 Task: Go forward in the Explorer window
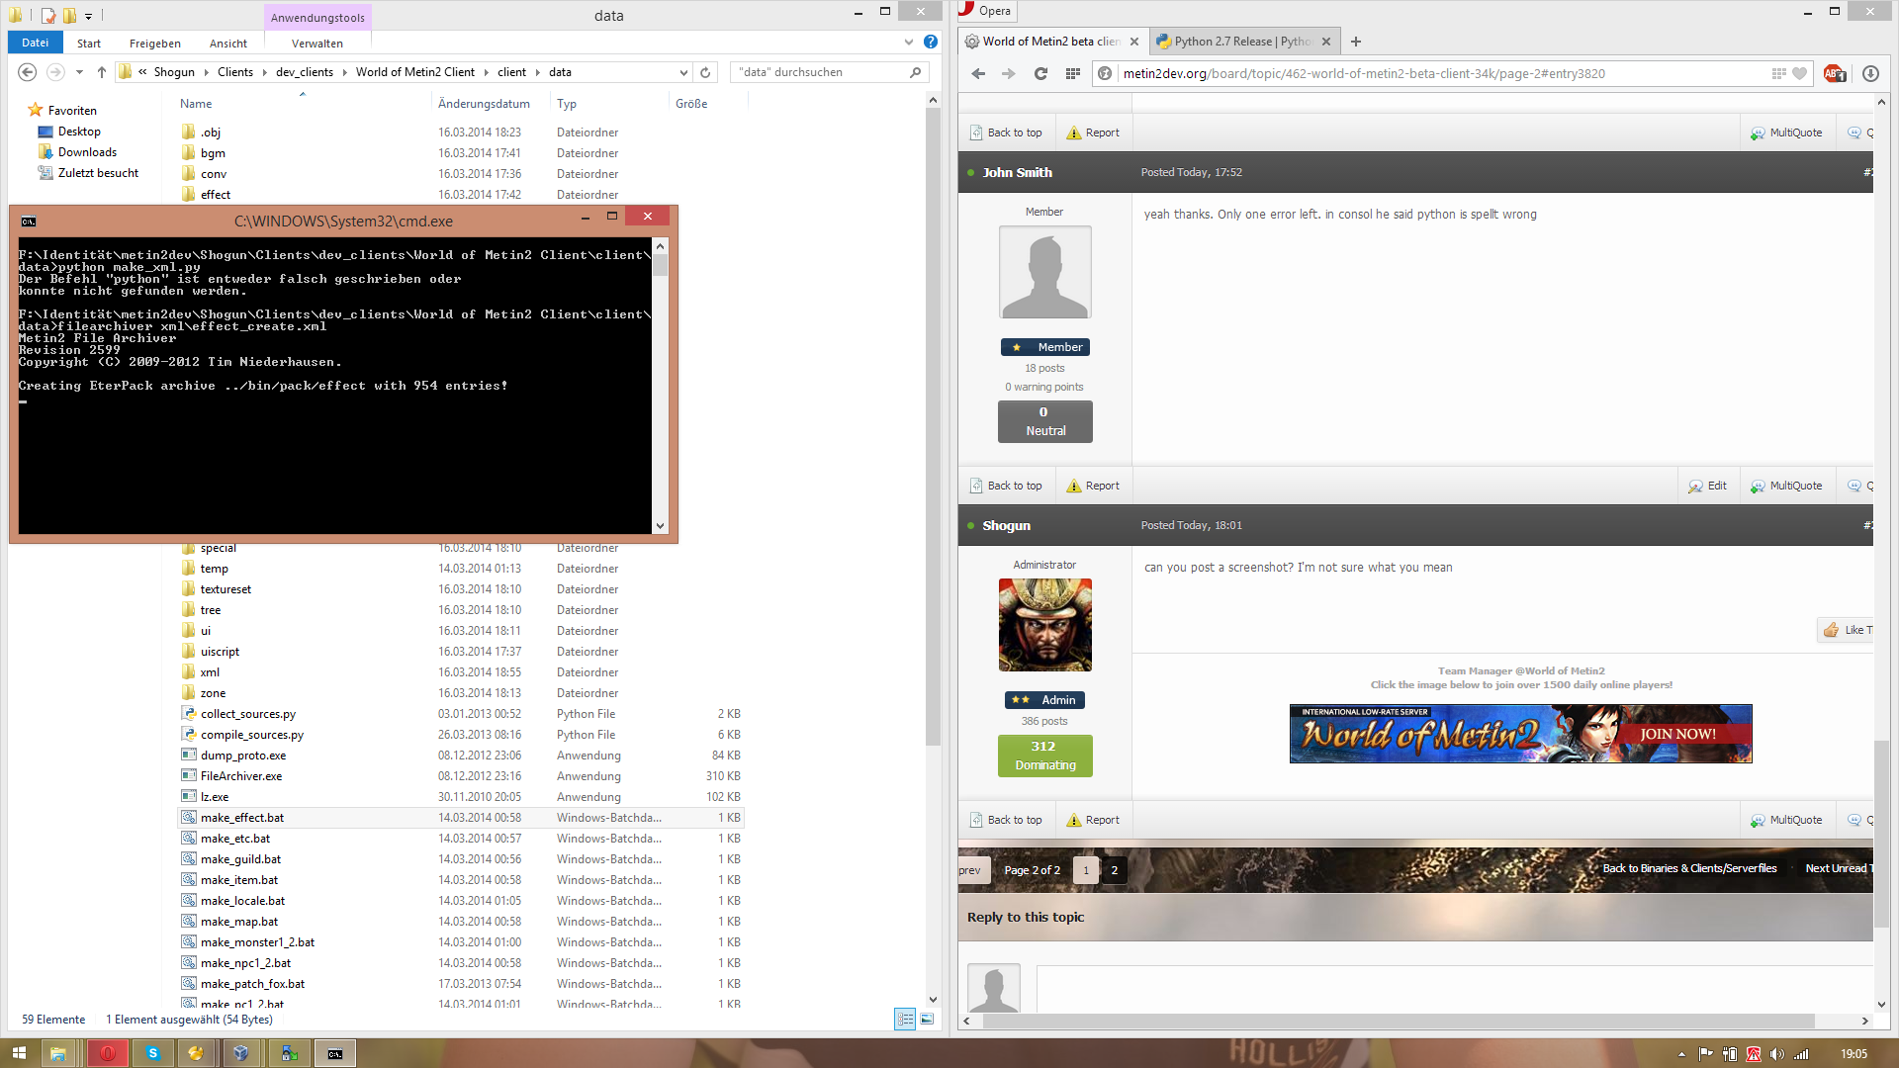click(55, 72)
